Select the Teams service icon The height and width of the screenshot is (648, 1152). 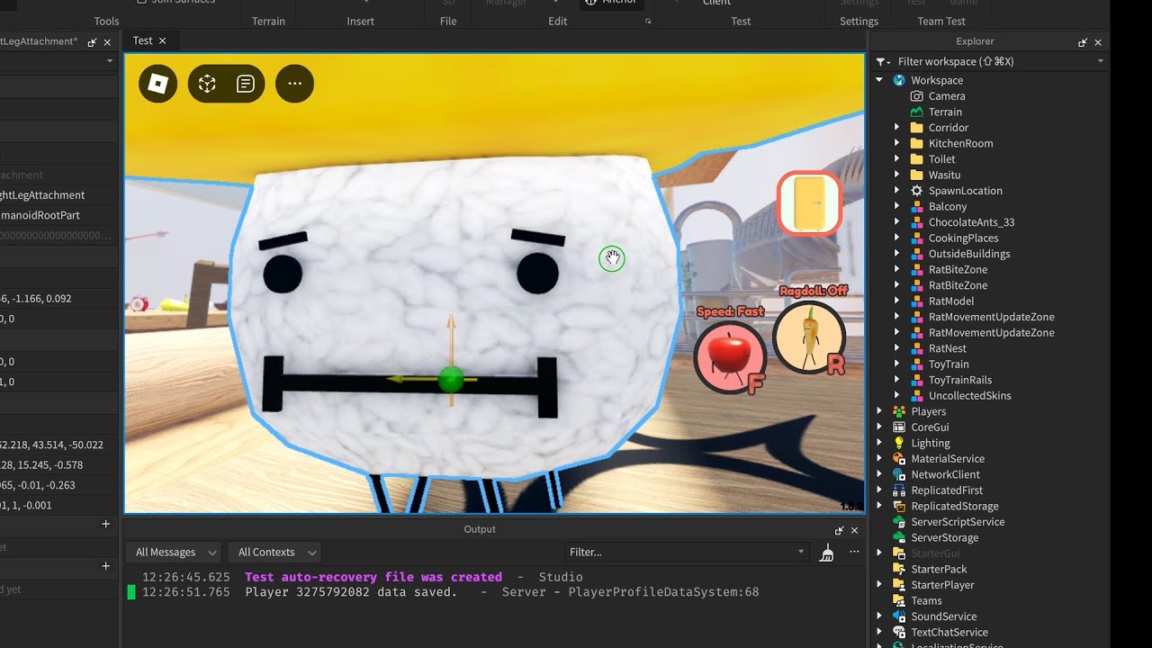[x=898, y=600]
